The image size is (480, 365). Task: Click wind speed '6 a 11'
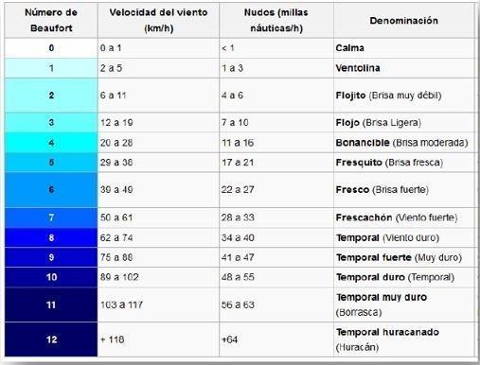click(x=113, y=96)
